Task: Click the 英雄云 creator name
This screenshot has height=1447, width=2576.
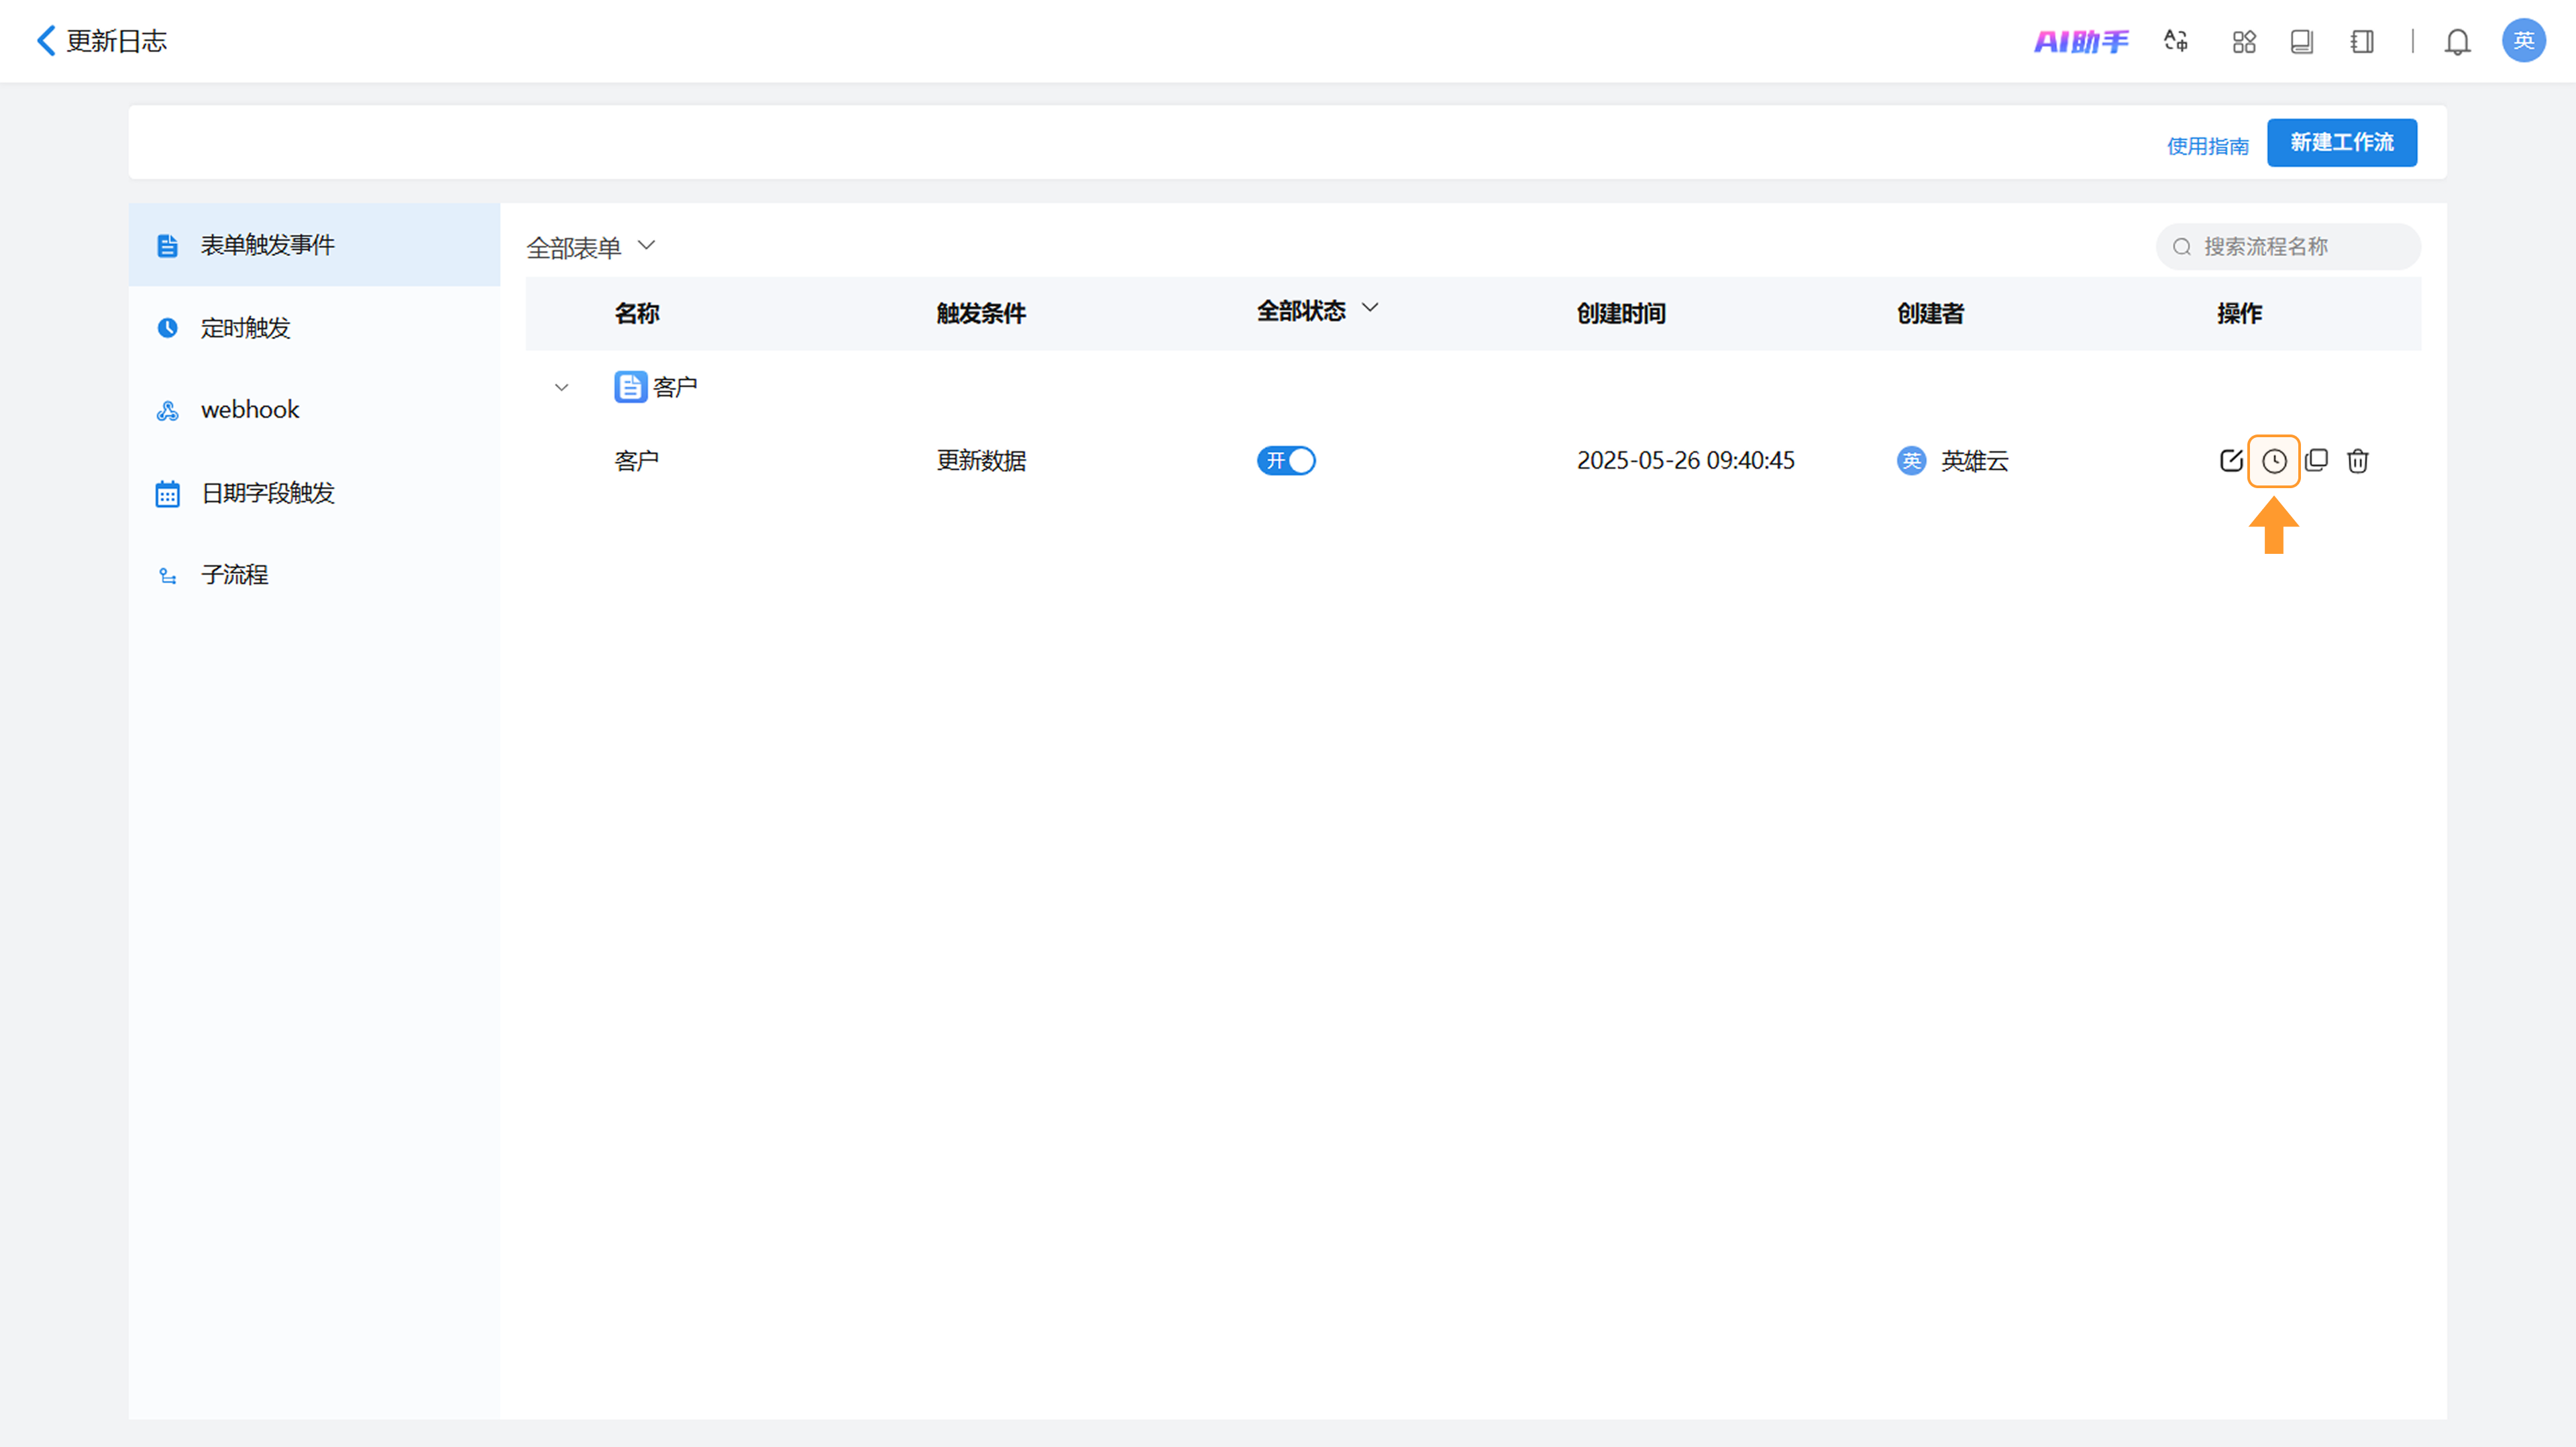Action: point(1975,461)
